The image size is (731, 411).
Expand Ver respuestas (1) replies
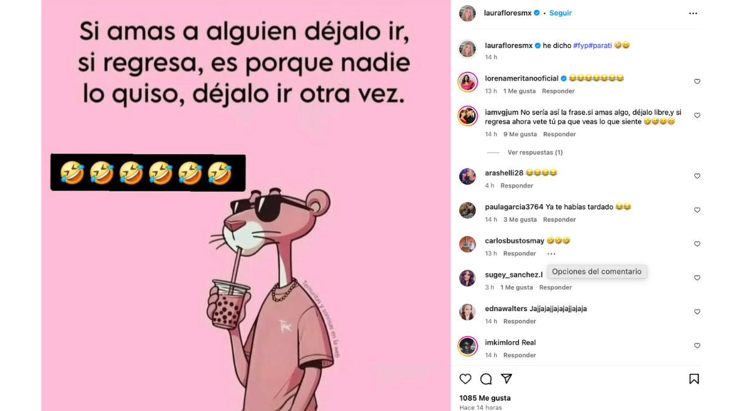click(x=535, y=152)
